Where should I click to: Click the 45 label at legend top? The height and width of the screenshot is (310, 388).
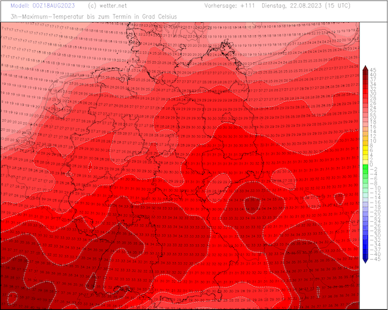pyautogui.click(x=373, y=70)
